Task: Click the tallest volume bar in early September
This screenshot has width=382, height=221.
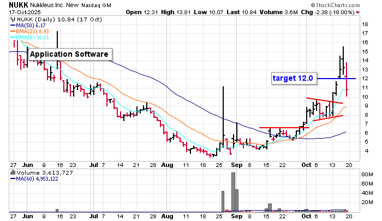Action: [233, 192]
